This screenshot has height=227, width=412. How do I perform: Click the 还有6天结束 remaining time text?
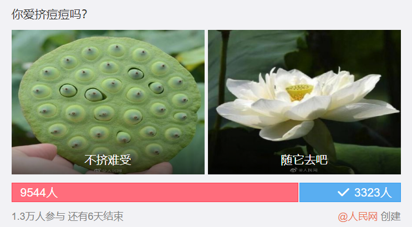point(95,216)
